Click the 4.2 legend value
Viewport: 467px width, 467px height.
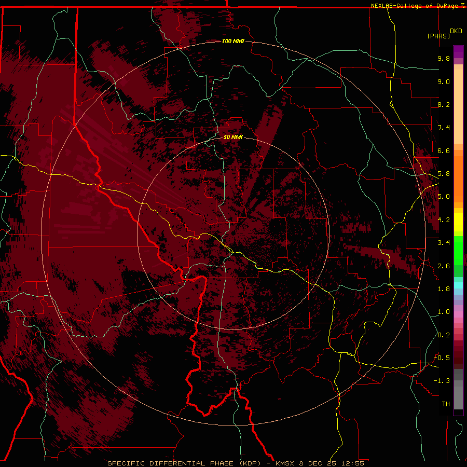[x=444, y=220]
